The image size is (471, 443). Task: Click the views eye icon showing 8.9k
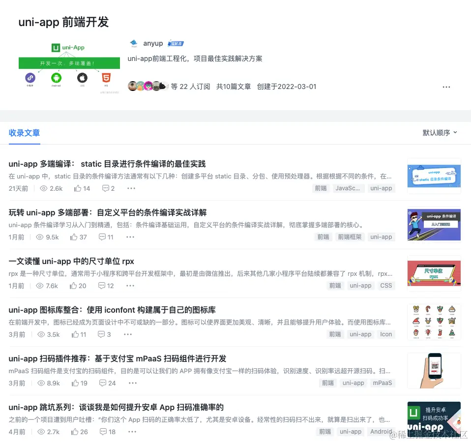[x=41, y=383]
